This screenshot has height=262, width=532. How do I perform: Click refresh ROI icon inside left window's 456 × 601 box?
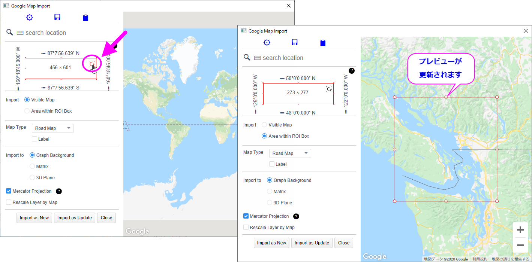coord(92,64)
